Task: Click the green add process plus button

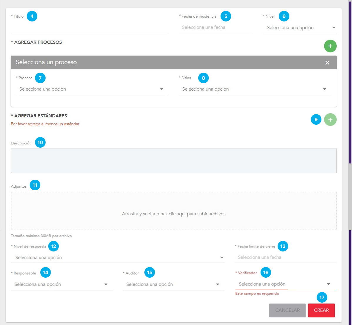Action: (x=330, y=46)
